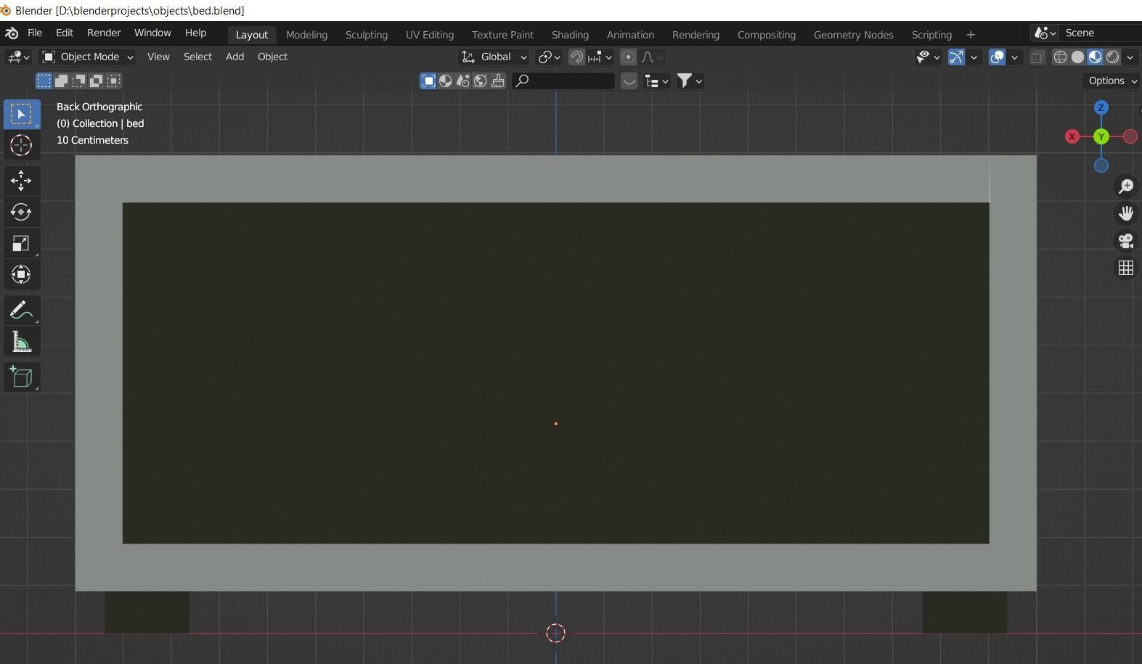1142x664 pixels.
Task: Switch to rendered viewport shading
Action: pyautogui.click(x=1113, y=57)
